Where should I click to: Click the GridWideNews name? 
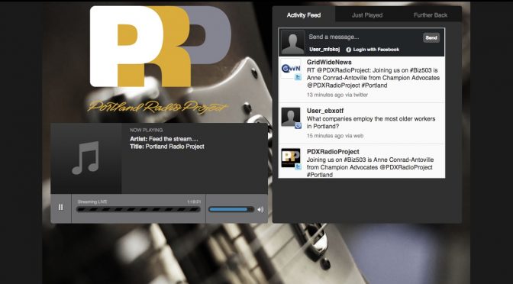point(329,62)
